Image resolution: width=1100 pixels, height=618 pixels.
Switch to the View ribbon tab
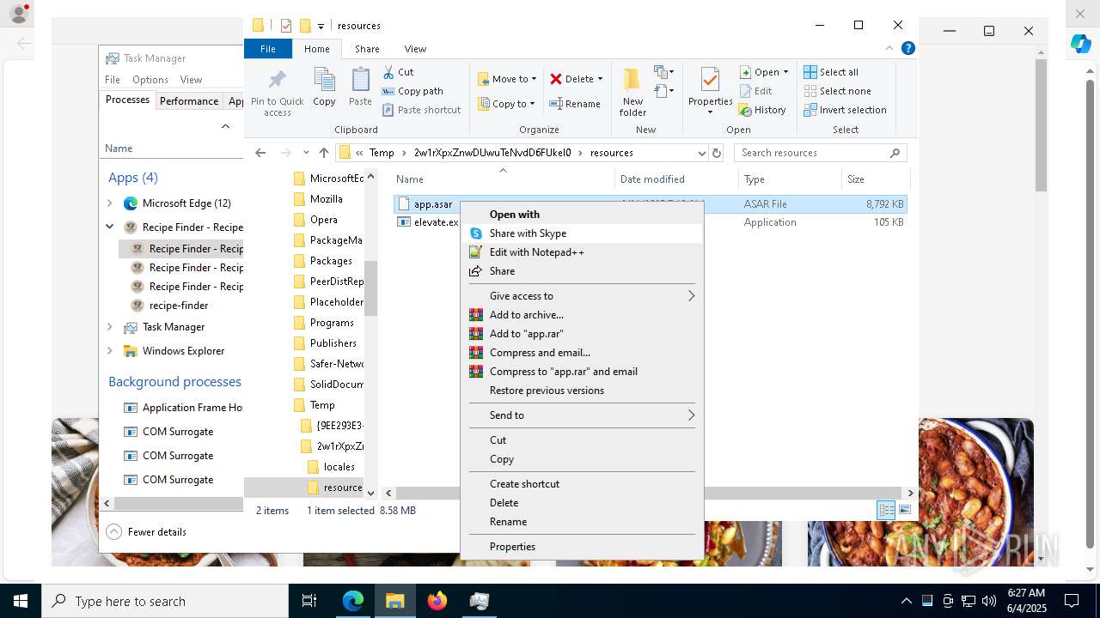click(415, 49)
